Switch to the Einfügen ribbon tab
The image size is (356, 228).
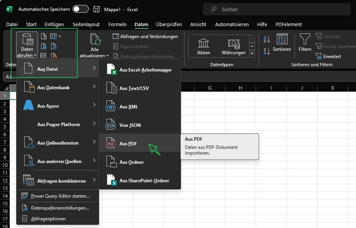click(54, 24)
